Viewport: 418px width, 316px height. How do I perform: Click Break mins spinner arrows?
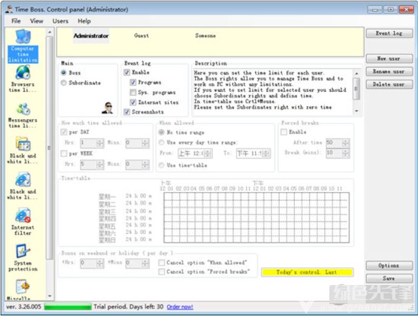coord(346,153)
